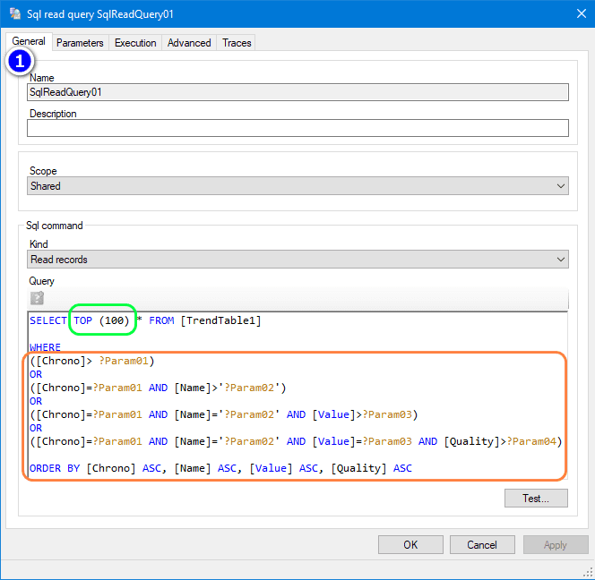Select the Advanced tab
The width and height of the screenshot is (595, 580).
(x=189, y=43)
